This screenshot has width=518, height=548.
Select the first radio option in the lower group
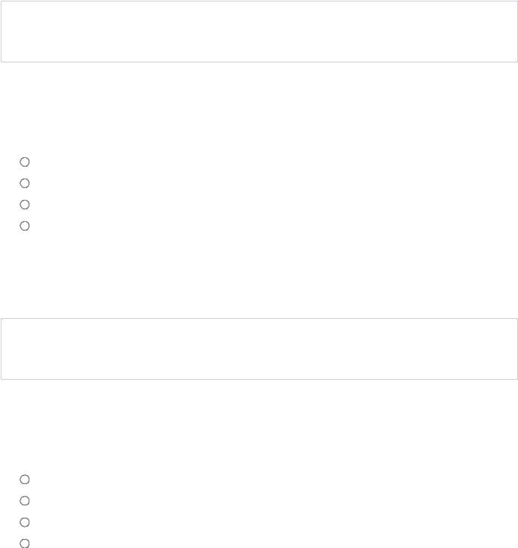[x=24, y=479]
